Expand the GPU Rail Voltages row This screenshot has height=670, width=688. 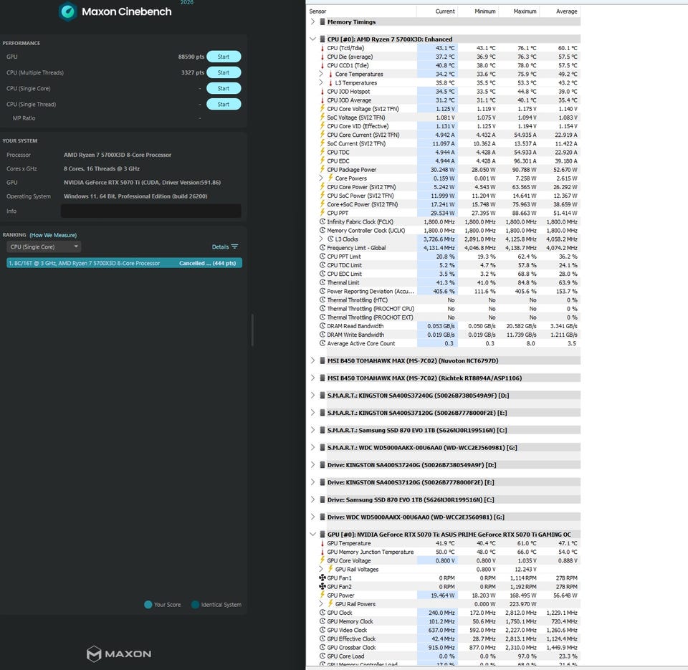click(x=321, y=569)
